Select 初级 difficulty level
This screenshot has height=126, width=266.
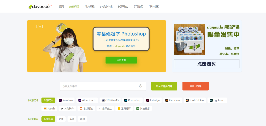pyautogui.click(x=61, y=119)
